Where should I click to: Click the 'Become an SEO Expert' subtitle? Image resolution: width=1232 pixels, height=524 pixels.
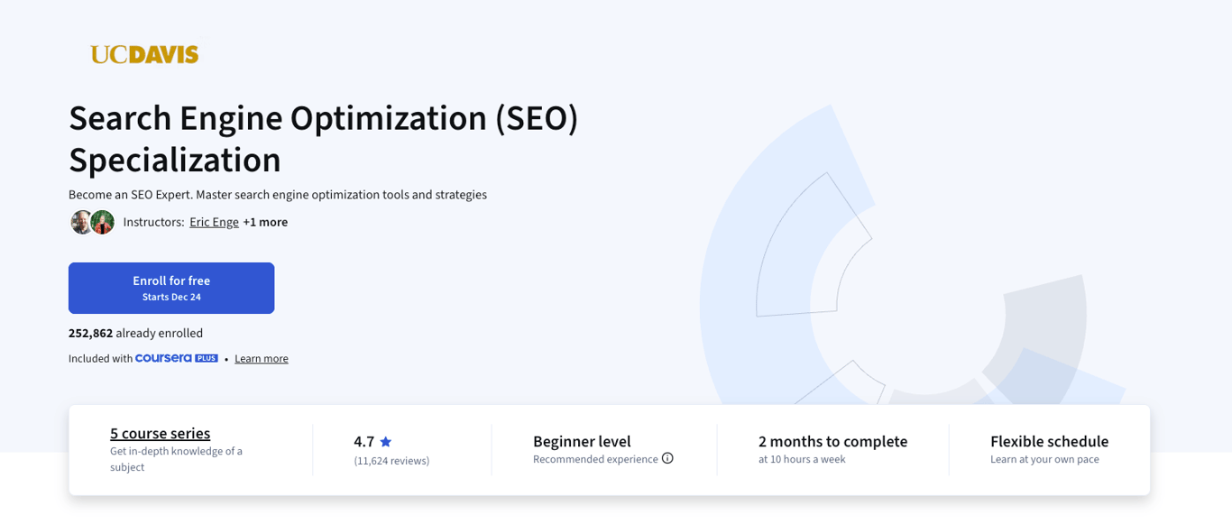[x=278, y=195]
